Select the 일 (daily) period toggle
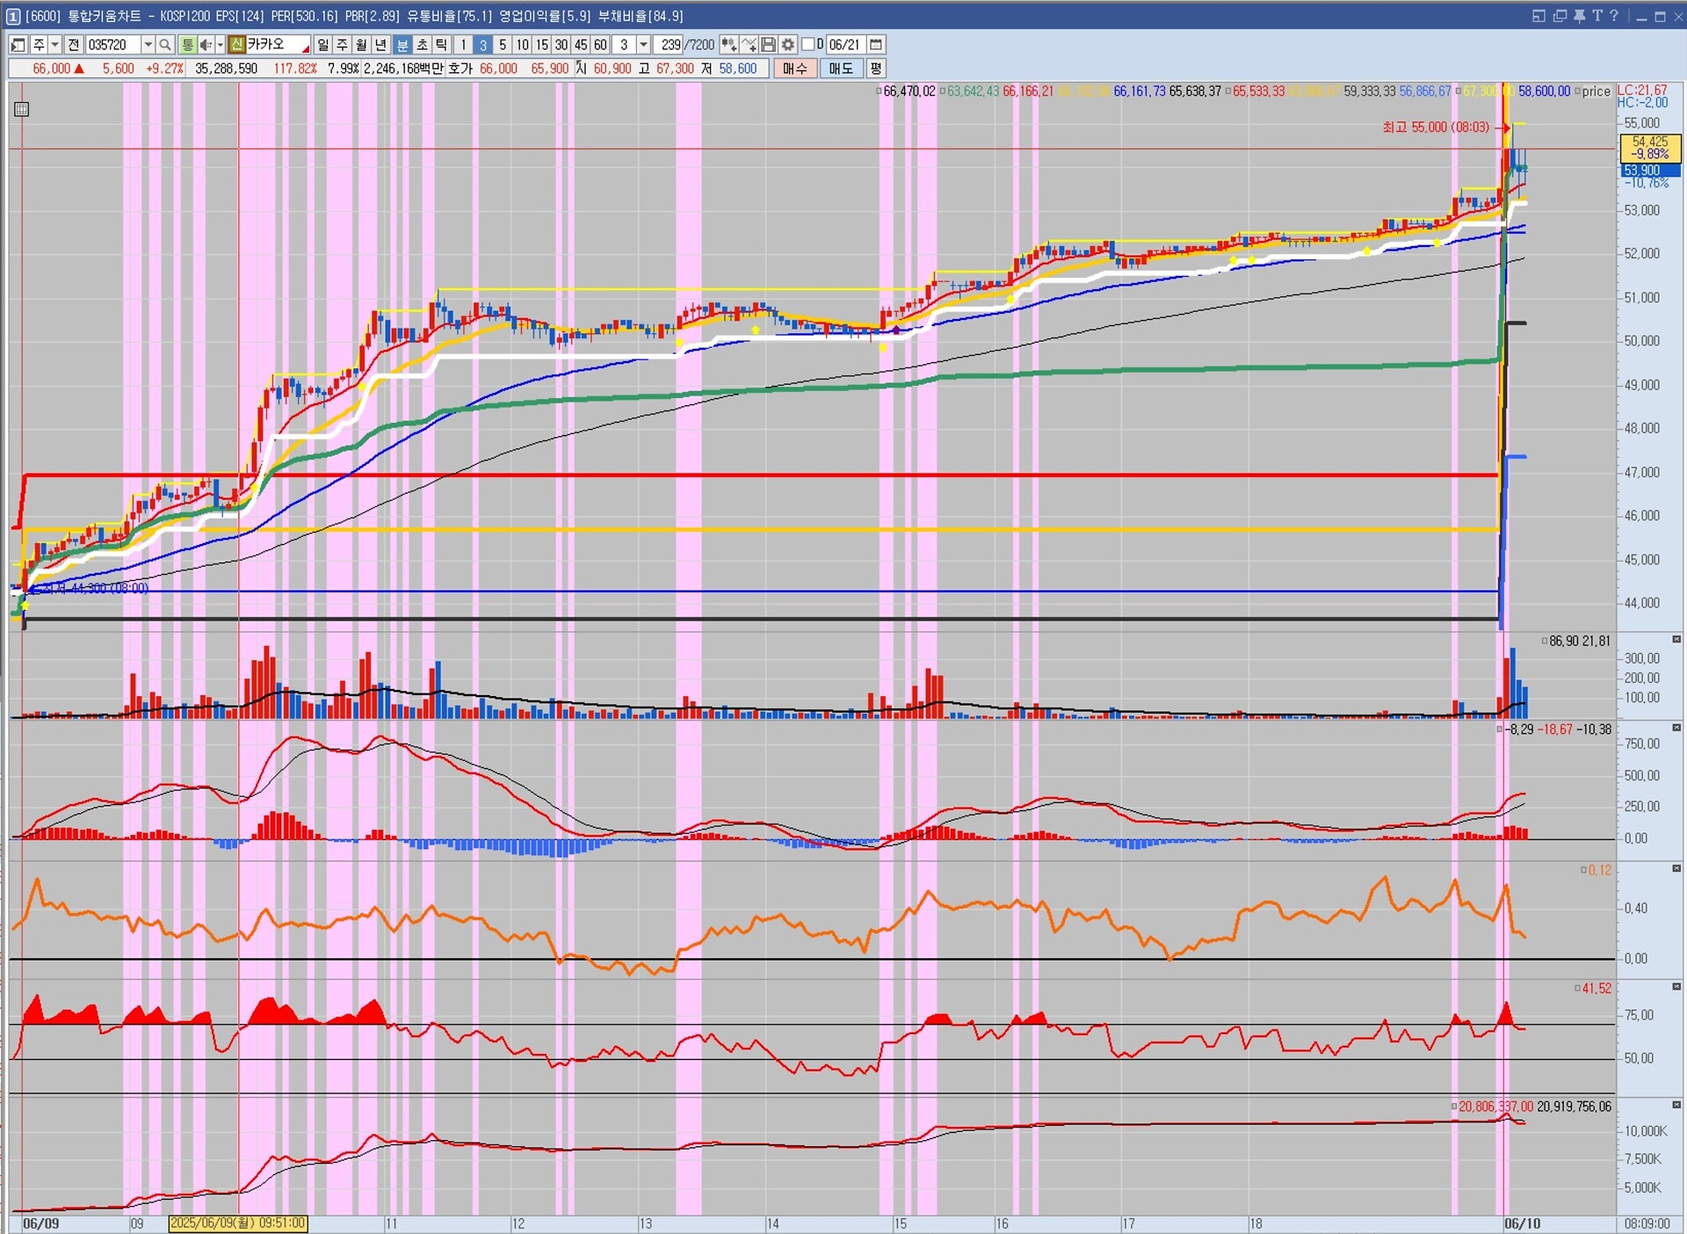 click(x=323, y=45)
